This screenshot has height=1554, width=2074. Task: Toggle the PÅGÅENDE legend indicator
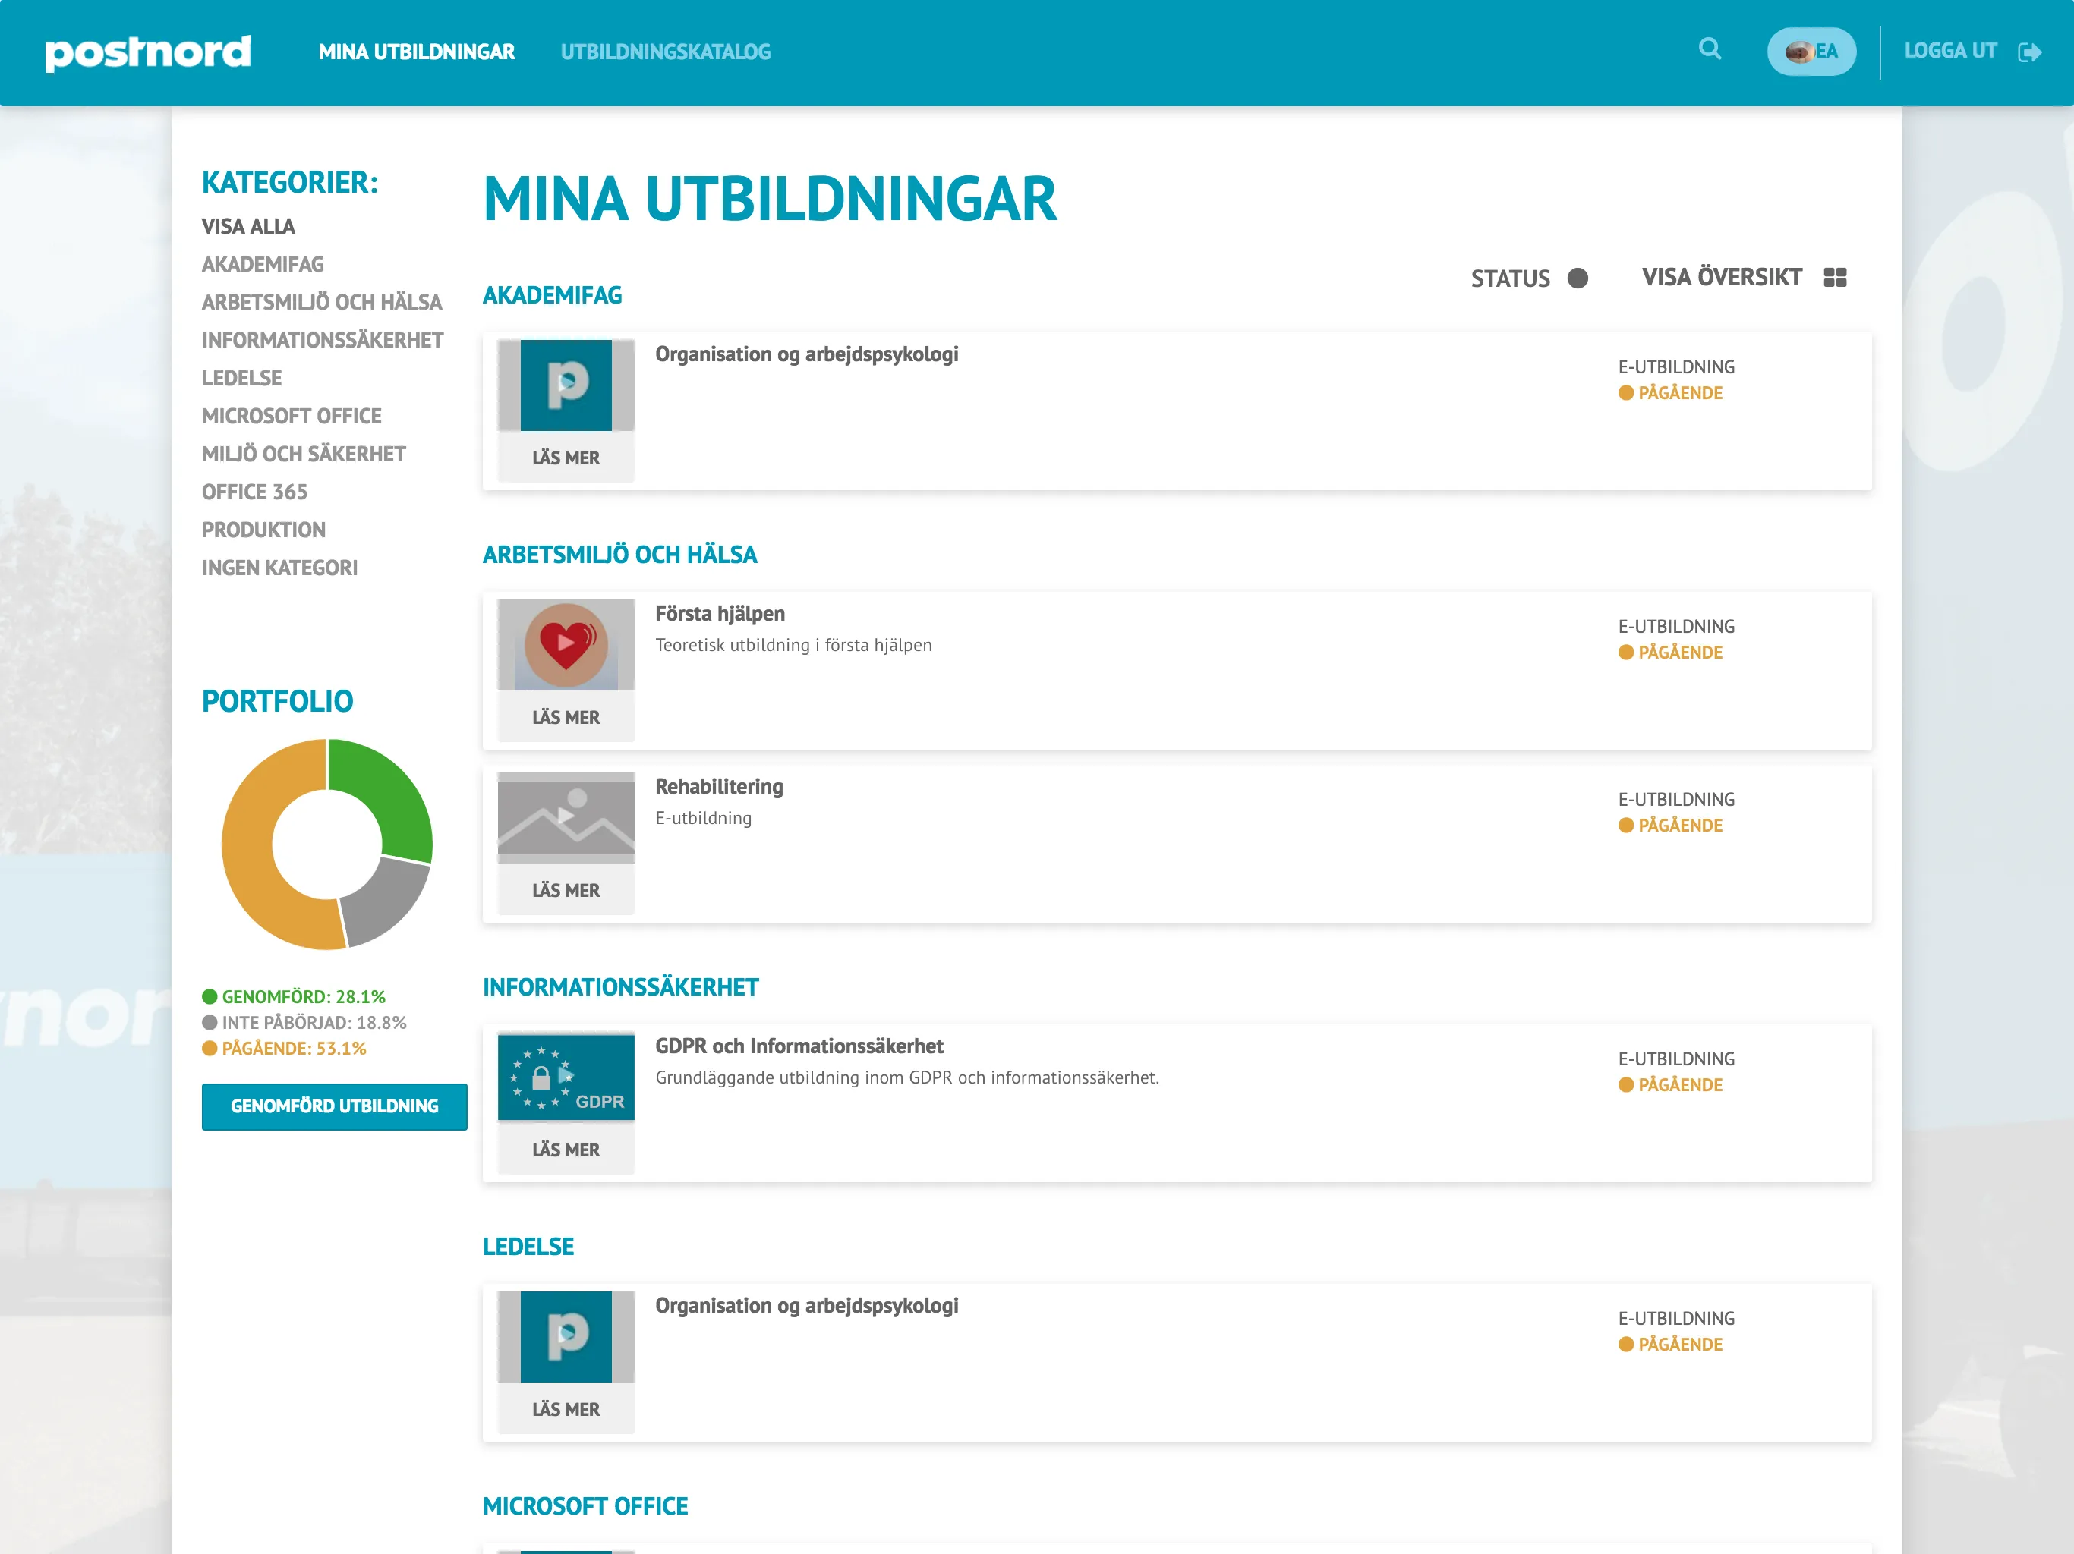pyautogui.click(x=209, y=1049)
